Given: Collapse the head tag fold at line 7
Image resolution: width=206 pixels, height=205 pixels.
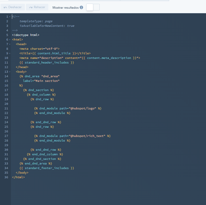Looking at the screenshot, I should pyautogui.click(x=10, y=44).
